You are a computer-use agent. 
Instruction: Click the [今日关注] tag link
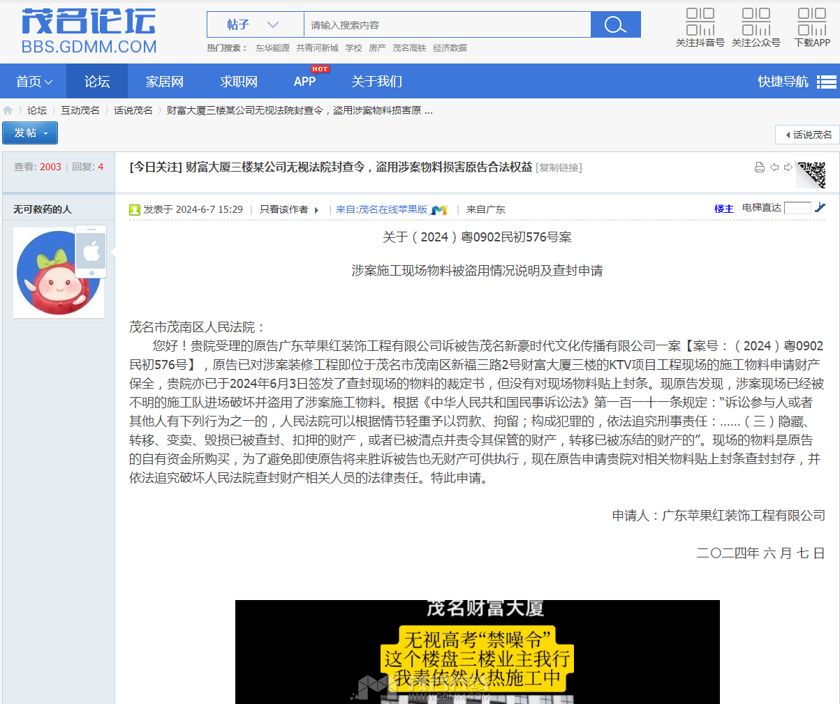pos(156,167)
